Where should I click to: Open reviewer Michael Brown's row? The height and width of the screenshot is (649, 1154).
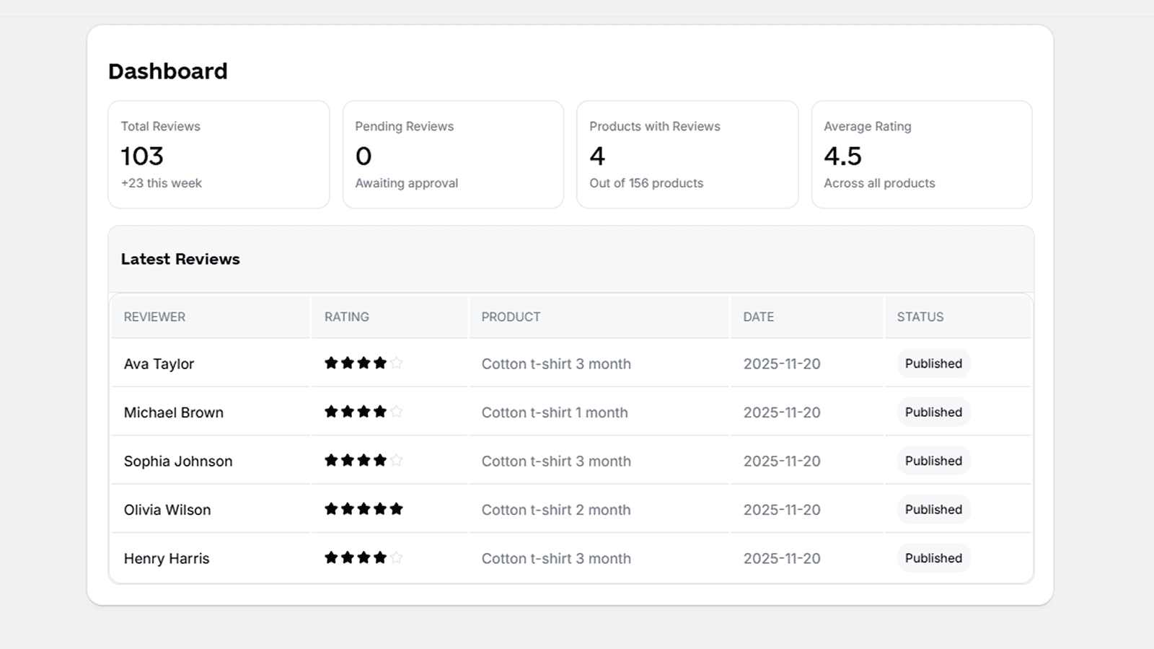571,412
